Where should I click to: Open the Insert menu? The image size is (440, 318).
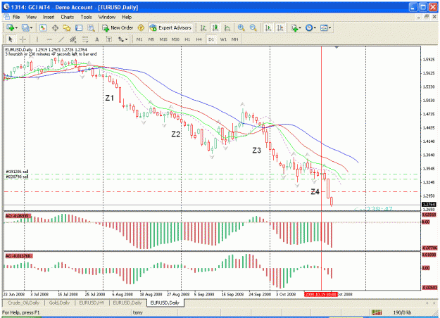click(49, 17)
